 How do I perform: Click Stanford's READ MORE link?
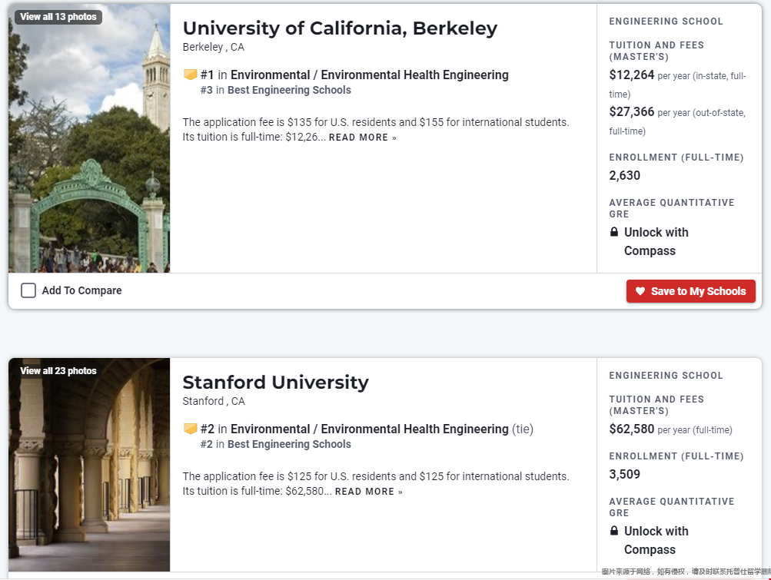click(369, 492)
